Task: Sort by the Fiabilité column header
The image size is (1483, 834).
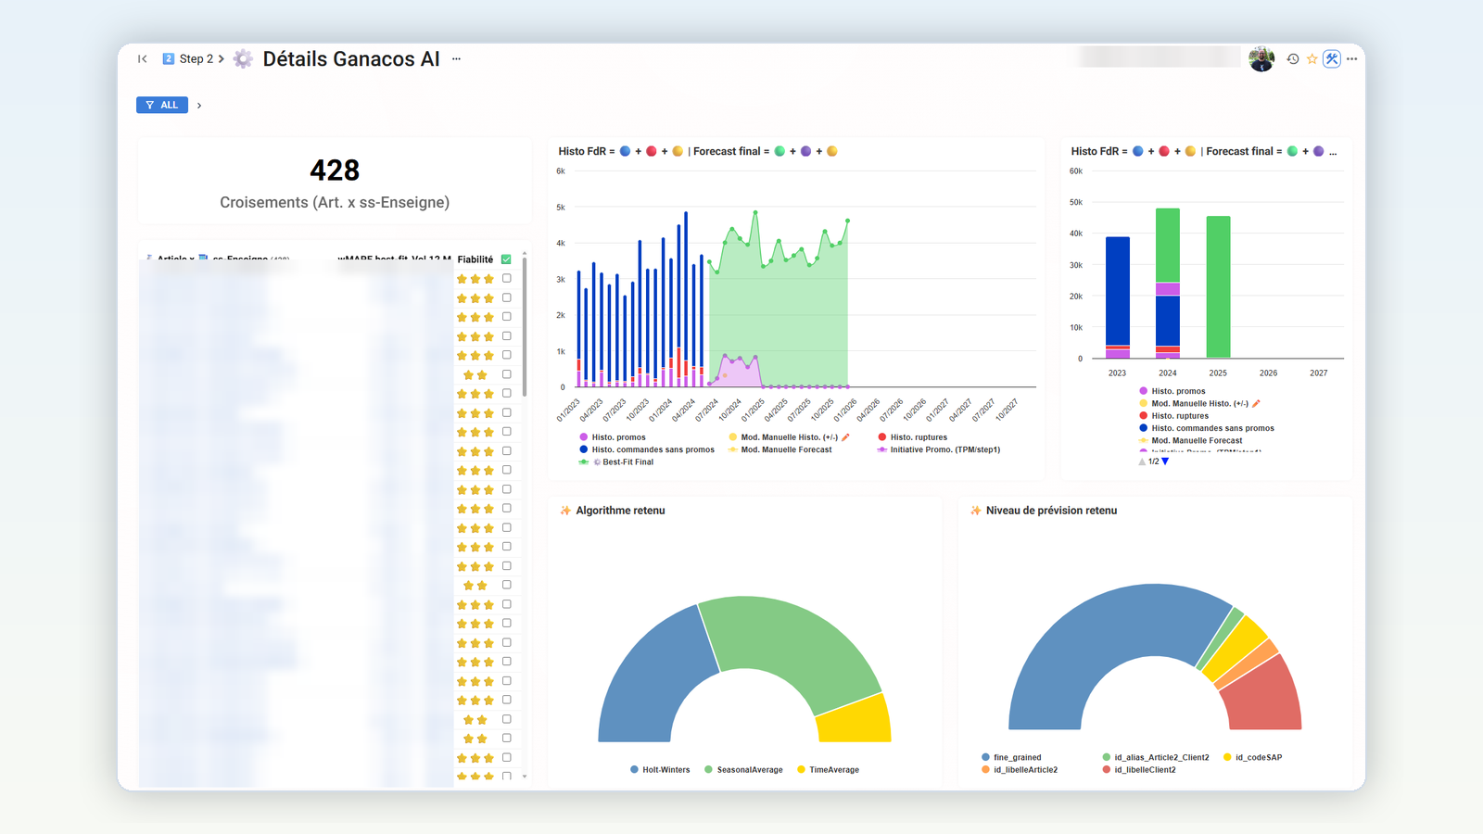Action: click(475, 259)
